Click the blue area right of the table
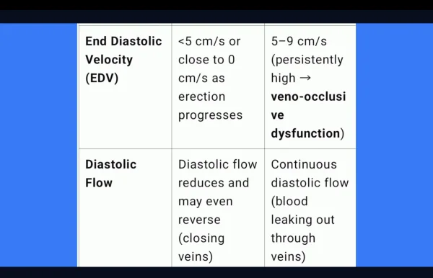The height and width of the screenshot is (278, 433). click(x=394, y=145)
